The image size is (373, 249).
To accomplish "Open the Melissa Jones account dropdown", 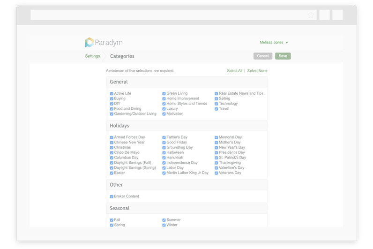I will coord(274,42).
